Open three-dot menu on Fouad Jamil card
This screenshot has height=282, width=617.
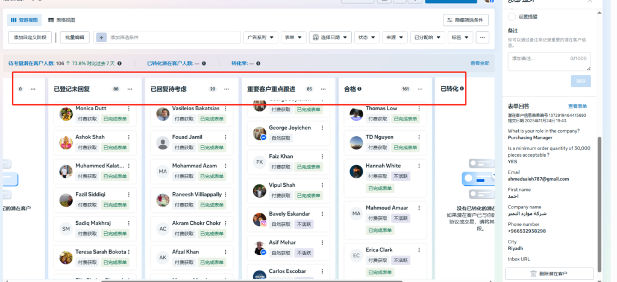[226, 137]
